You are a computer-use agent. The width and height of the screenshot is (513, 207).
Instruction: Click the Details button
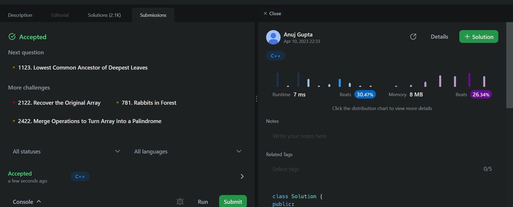(x=439, y=37)
